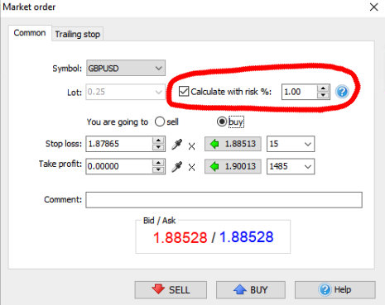The image size is (385, 305).
Task: Pick Stop loss price with eyedropper icon
Action: pos(177,144)
